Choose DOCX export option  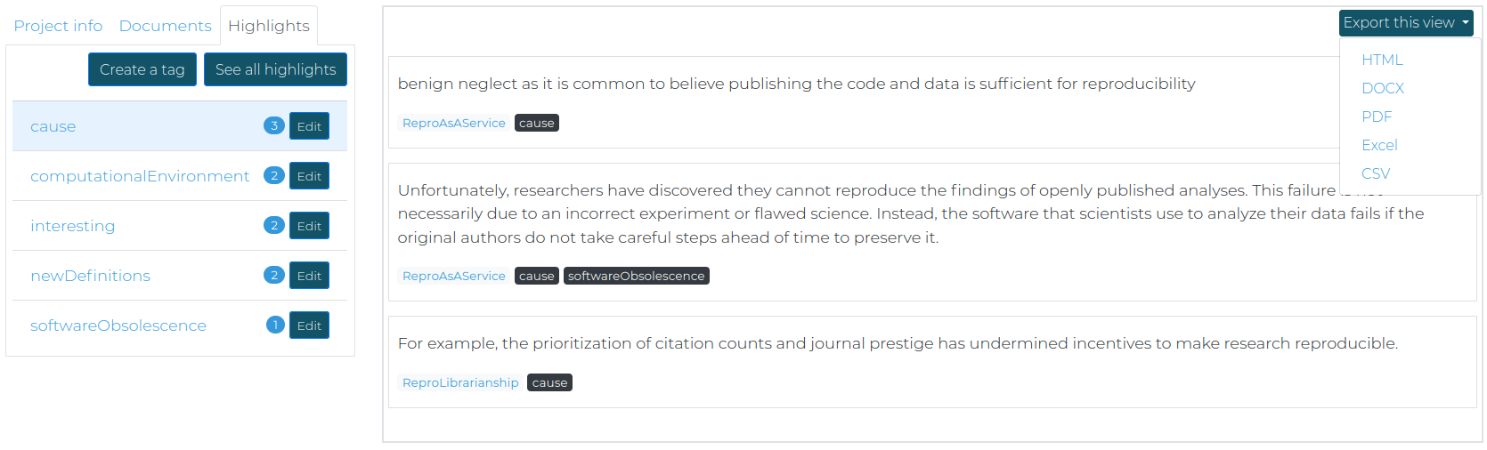(x=1383, y=88)
